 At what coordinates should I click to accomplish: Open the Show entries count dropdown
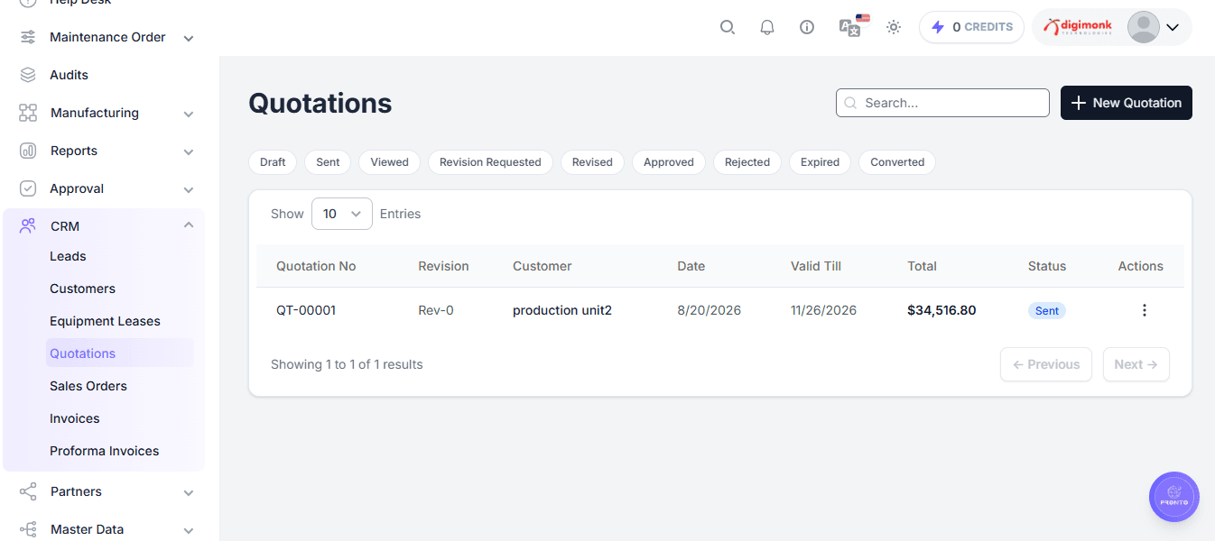pyautogui.click(x=342, y=214)
